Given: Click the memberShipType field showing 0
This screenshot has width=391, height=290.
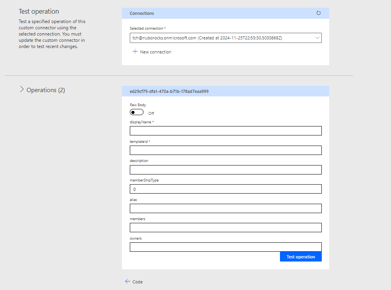Looking at the screenshot, I should click(226, 189).
